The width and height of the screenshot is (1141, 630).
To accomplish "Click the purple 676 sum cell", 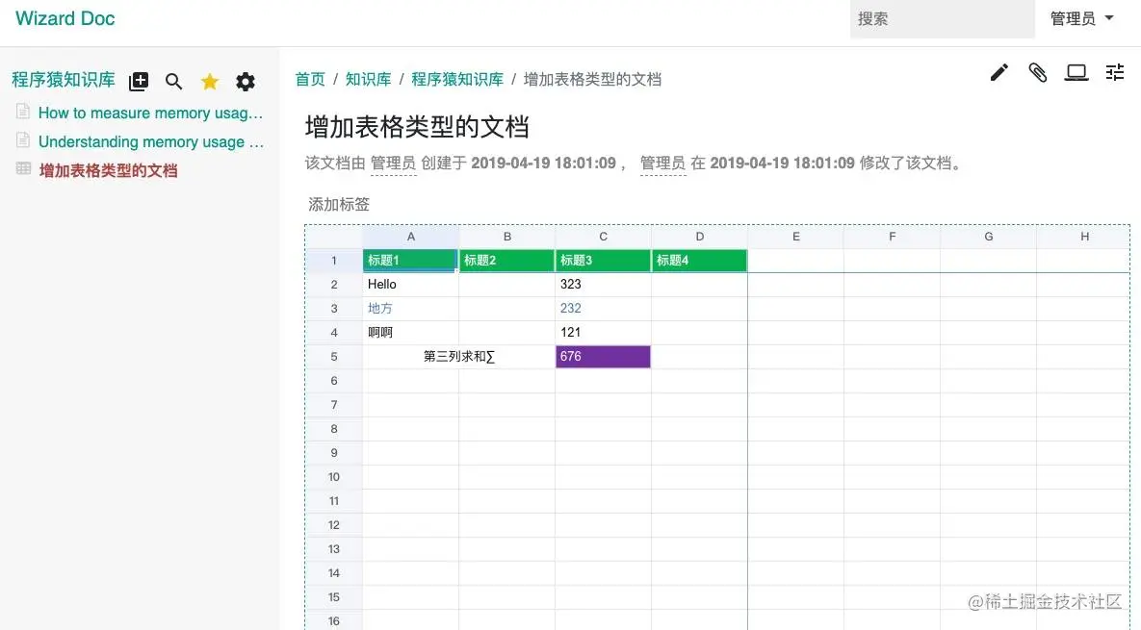I will [604, 357].
